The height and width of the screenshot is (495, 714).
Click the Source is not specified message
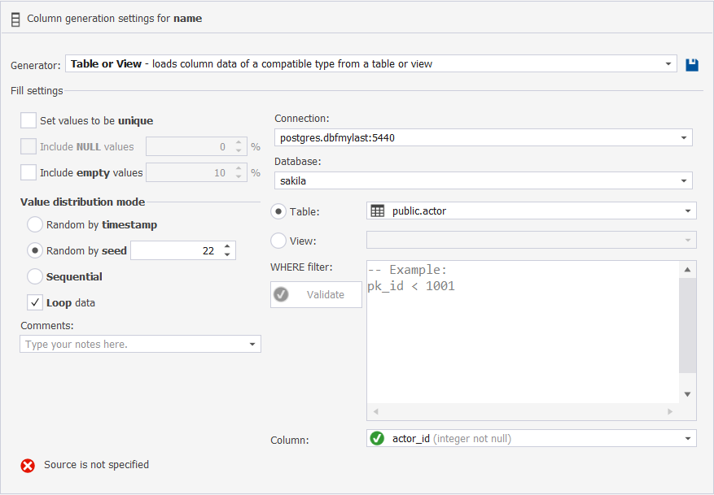click(97, 465)
